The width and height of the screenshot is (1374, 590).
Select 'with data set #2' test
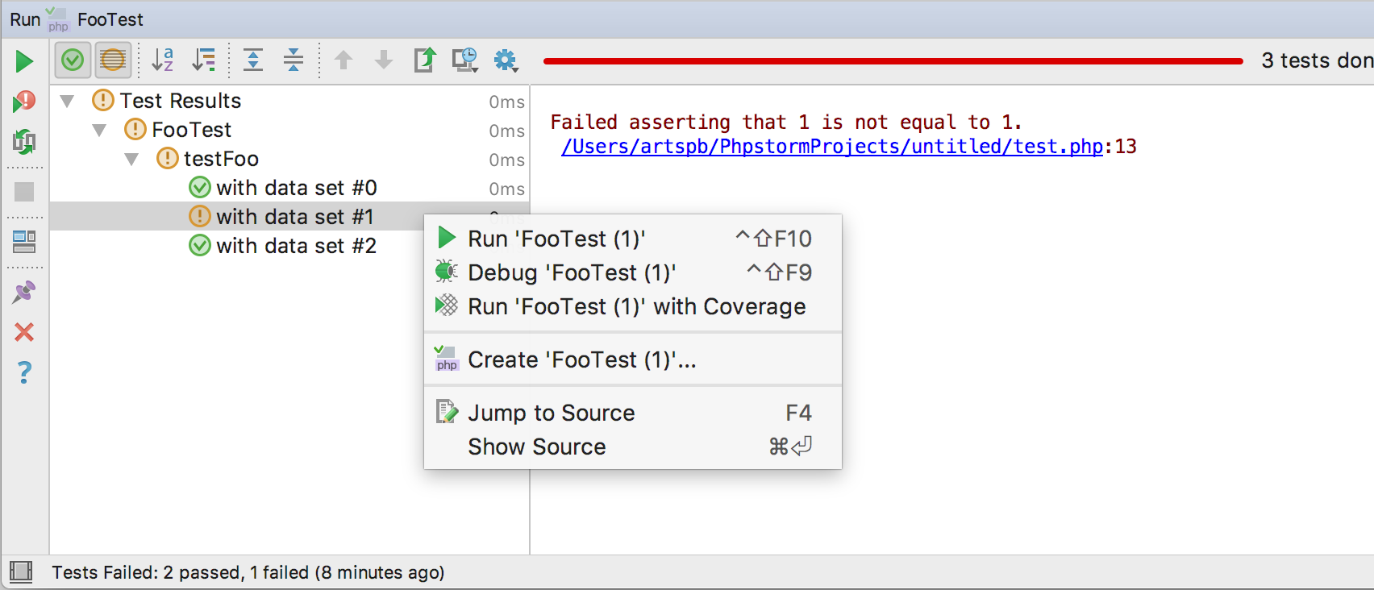[296, 246]
